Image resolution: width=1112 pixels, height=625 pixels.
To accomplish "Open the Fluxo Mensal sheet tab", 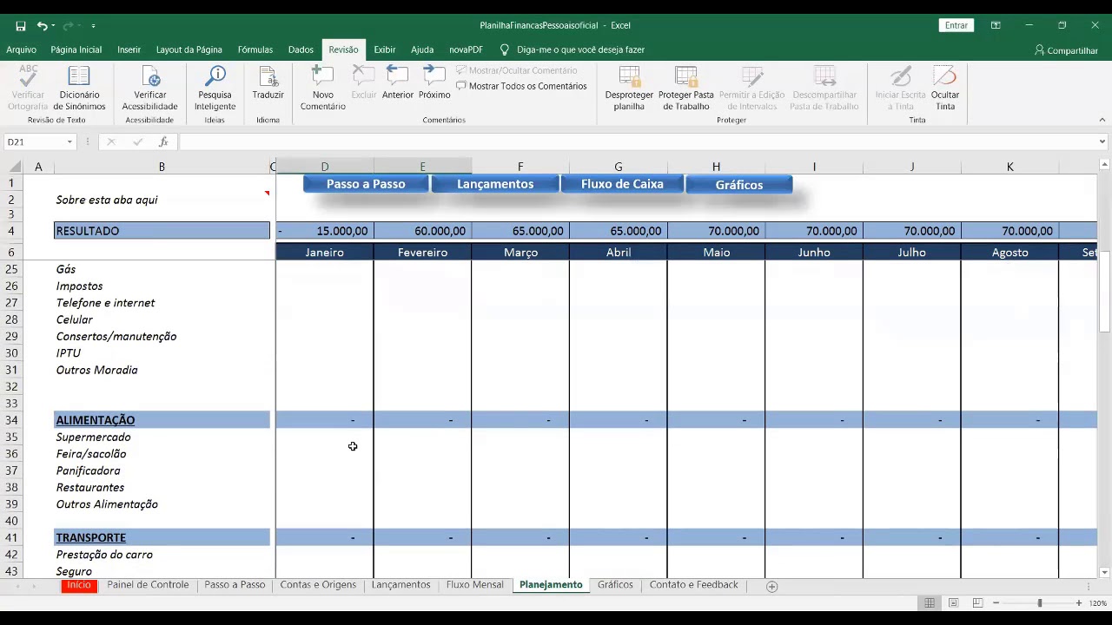I will click(474, 585).
